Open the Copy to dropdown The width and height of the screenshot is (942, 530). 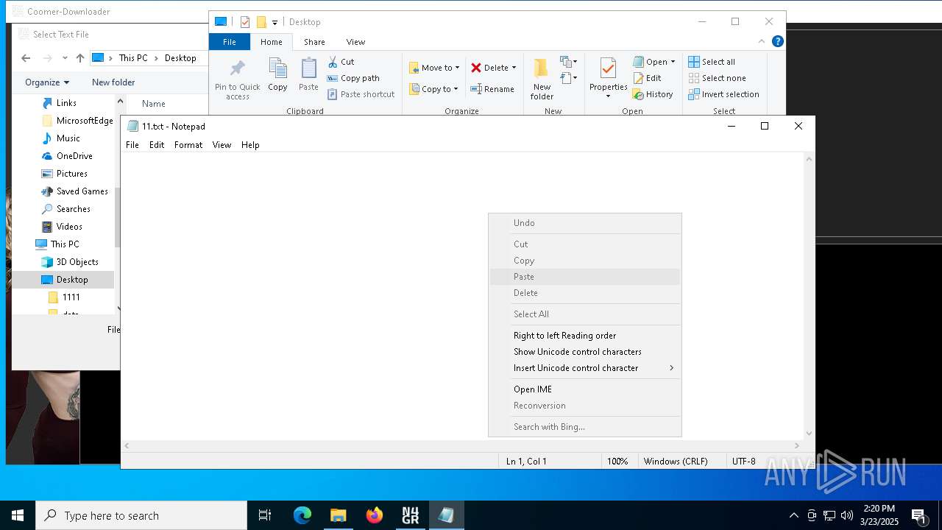tap(433, 89)
